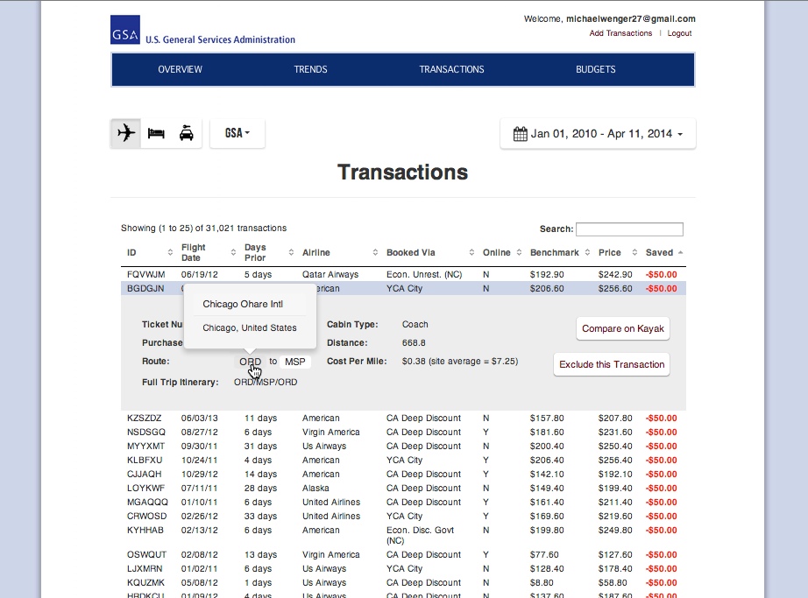Click the $8.80 benchmark cell

coord(542,582)
